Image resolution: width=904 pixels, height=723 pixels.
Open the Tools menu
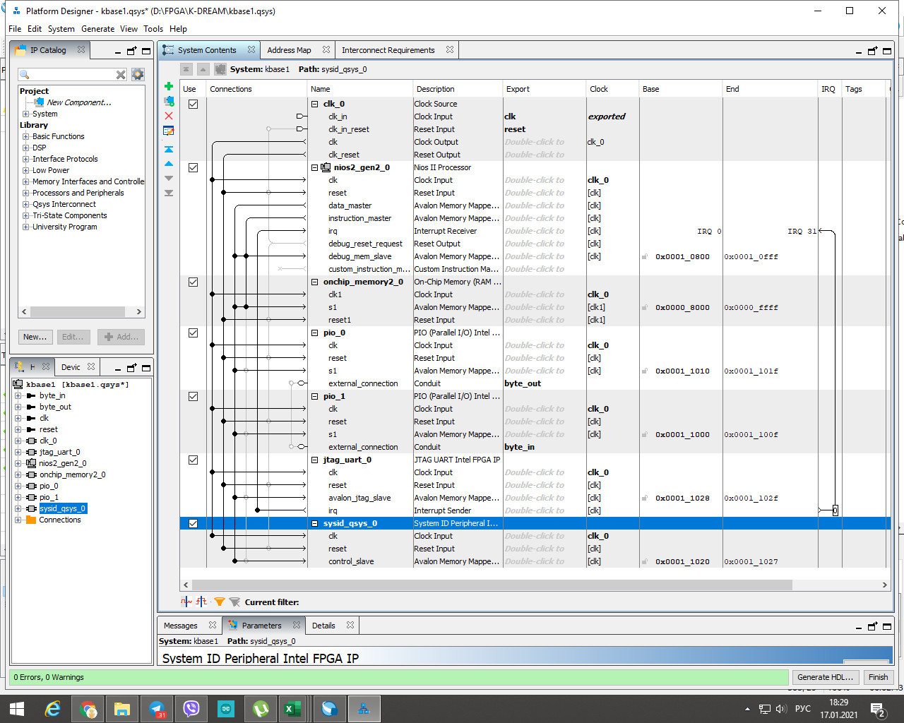153,29
